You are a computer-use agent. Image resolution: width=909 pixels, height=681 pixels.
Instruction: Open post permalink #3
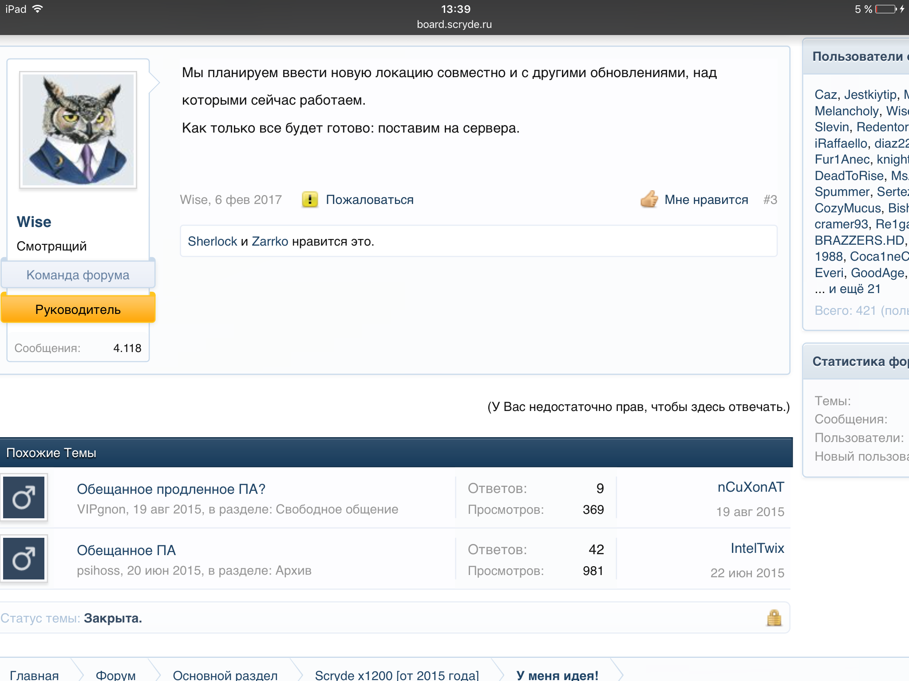770,200
